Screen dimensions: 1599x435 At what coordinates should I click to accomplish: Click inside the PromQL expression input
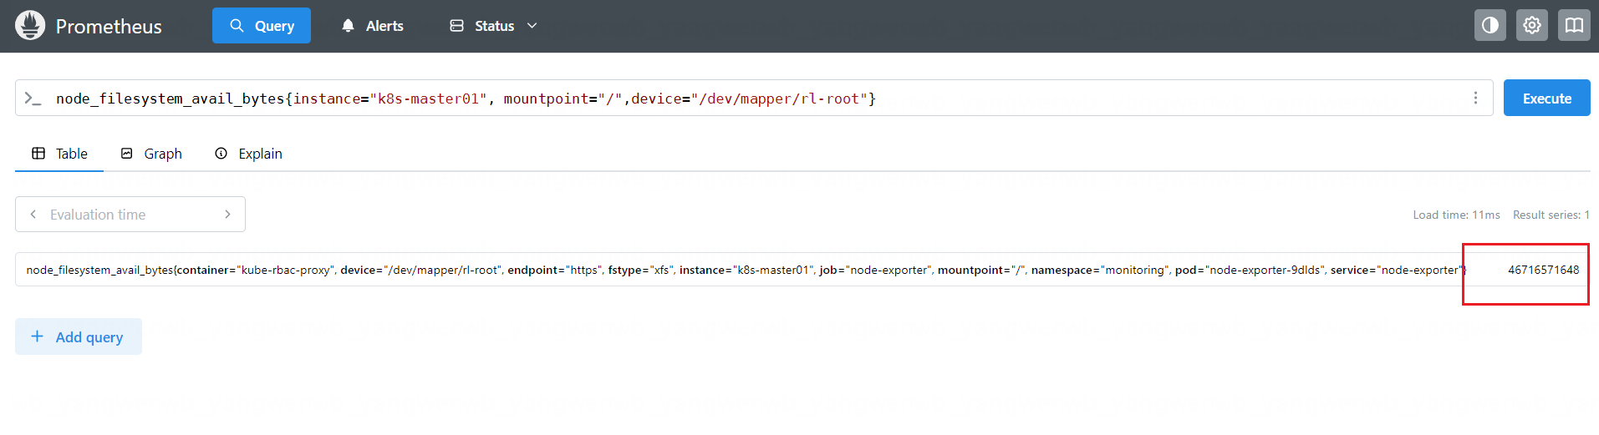pos(752,99)
